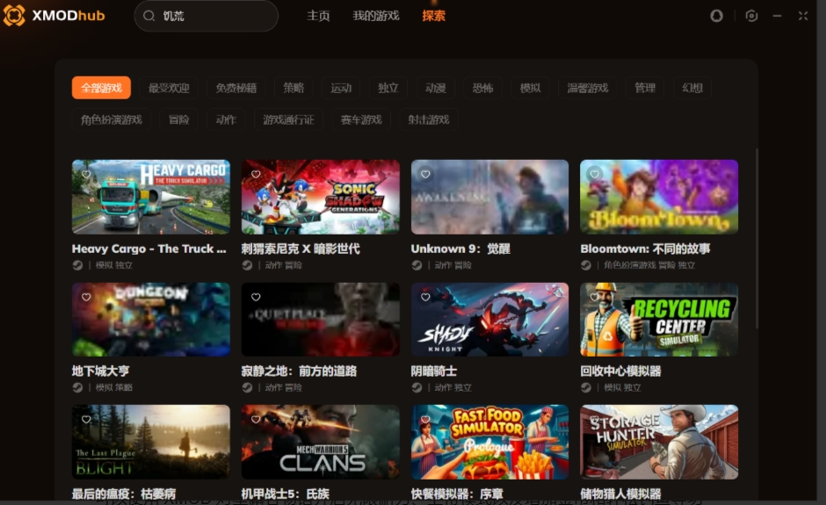
Task: Click the search magnifier icon
Action: [x=149, y=16]
